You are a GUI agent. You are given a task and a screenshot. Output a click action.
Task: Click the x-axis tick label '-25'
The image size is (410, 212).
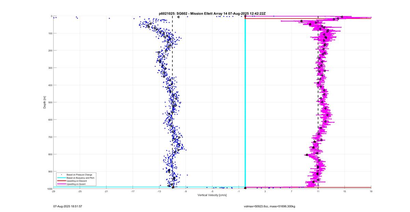(80, 192)
